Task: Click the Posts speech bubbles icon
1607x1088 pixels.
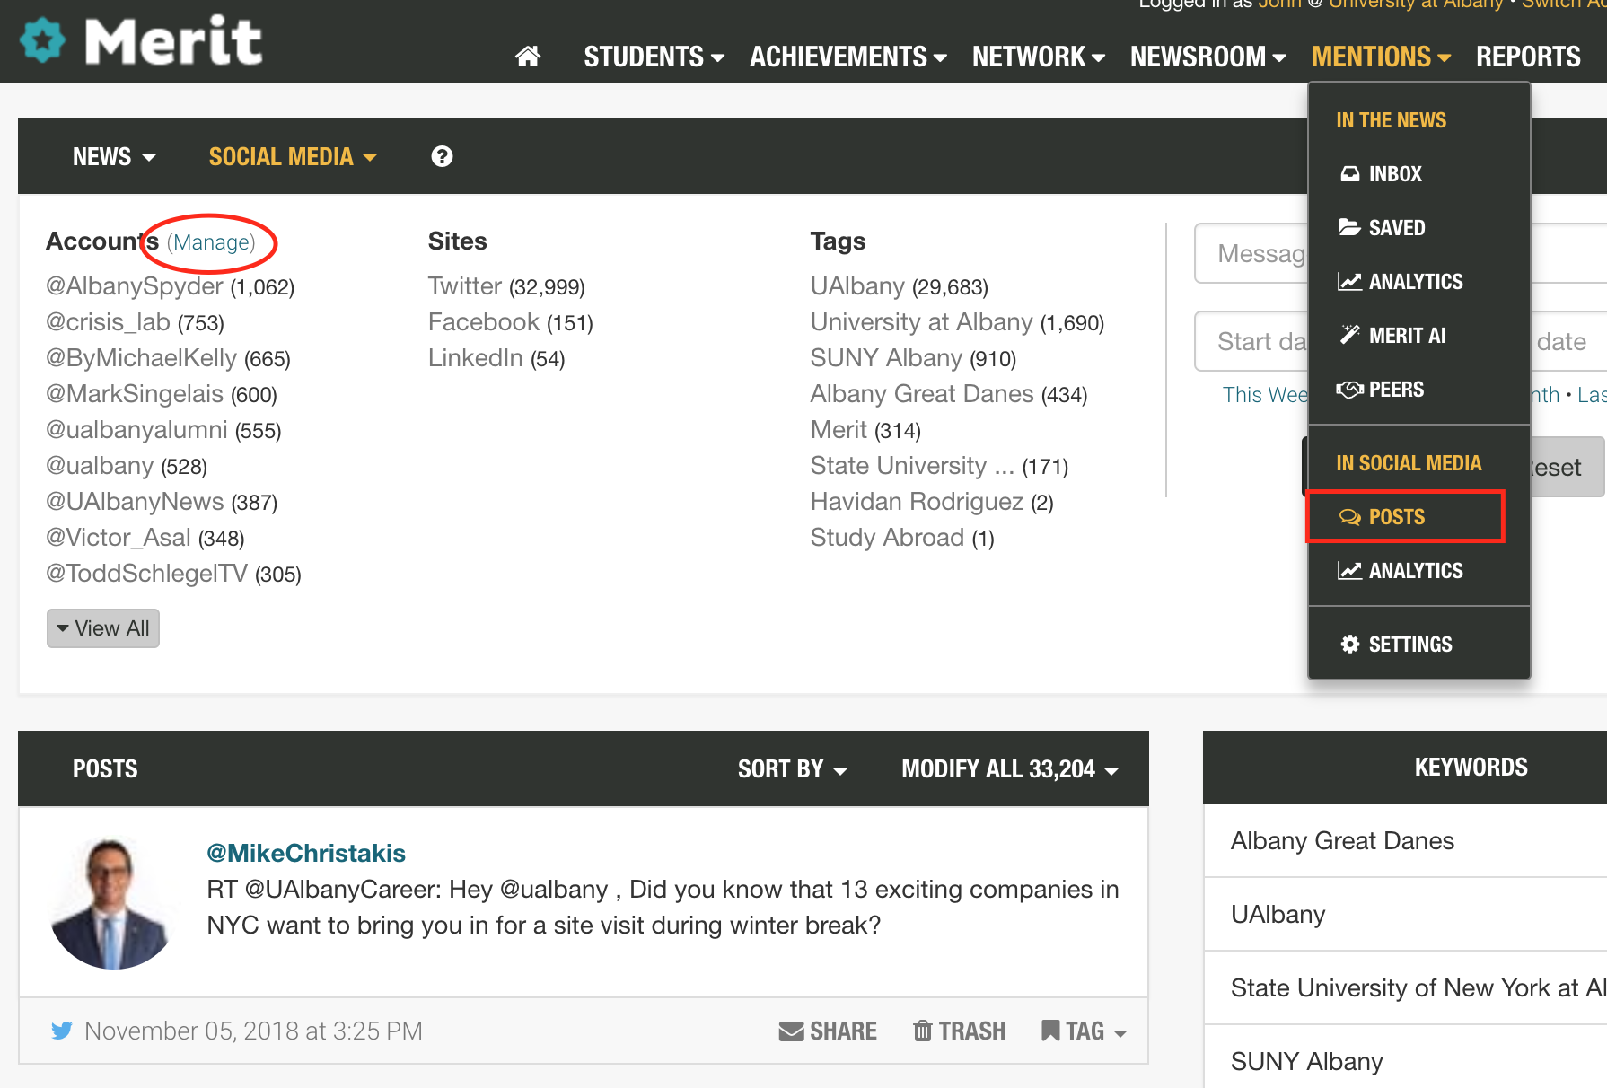Action: (x=1349, y=516)
